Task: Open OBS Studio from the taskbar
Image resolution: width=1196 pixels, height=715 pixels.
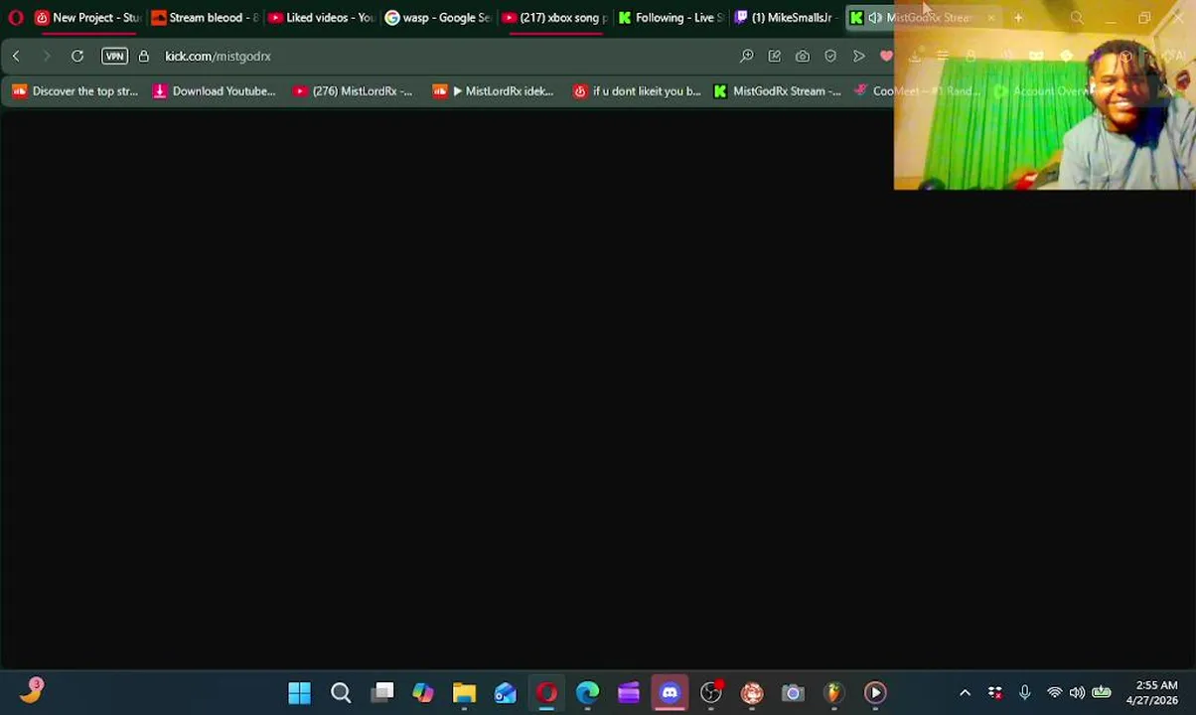Action: (711, 693)
